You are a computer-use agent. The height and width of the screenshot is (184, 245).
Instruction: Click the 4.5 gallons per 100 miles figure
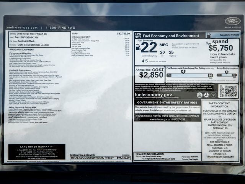click(145, 61)
